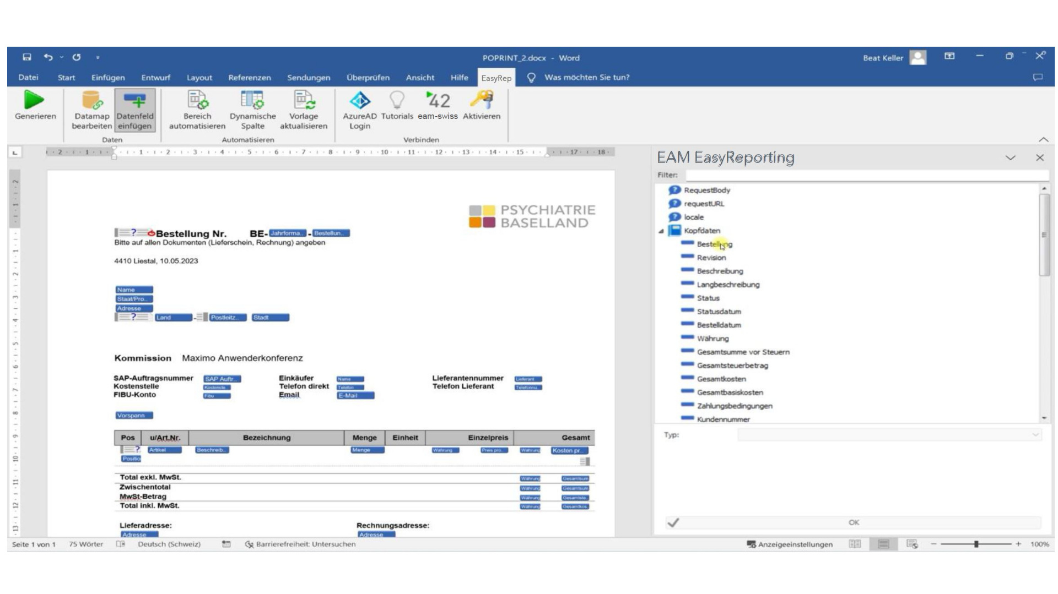Run Generieren to generate the report

click(x=34, y=108)
